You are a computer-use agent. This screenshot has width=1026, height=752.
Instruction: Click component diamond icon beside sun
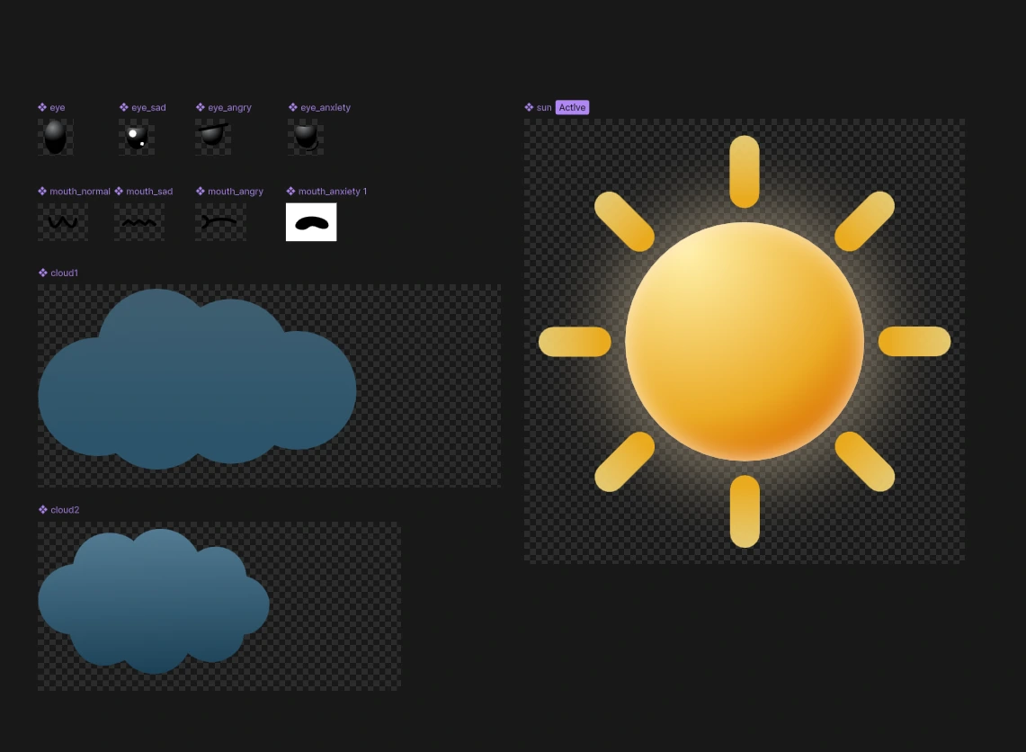point(529,107)
